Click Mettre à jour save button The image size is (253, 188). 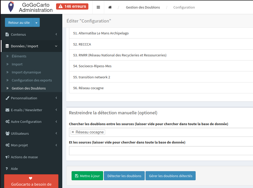click(x=87, y=176)
